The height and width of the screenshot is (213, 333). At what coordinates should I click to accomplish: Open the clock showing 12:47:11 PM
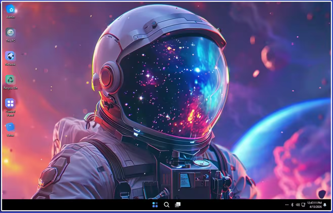point(314,203)
